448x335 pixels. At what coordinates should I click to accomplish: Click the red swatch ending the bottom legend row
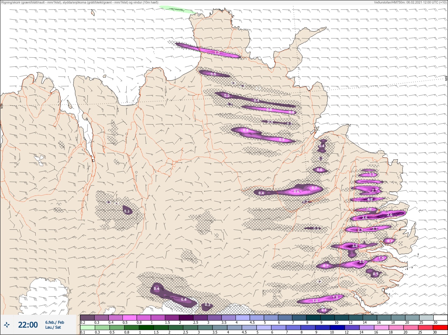440,328
